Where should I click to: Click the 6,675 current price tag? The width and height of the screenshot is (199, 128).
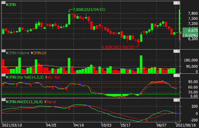tap(193, 30)
